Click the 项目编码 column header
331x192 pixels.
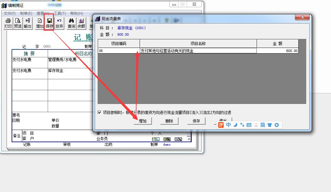[119, 44]
